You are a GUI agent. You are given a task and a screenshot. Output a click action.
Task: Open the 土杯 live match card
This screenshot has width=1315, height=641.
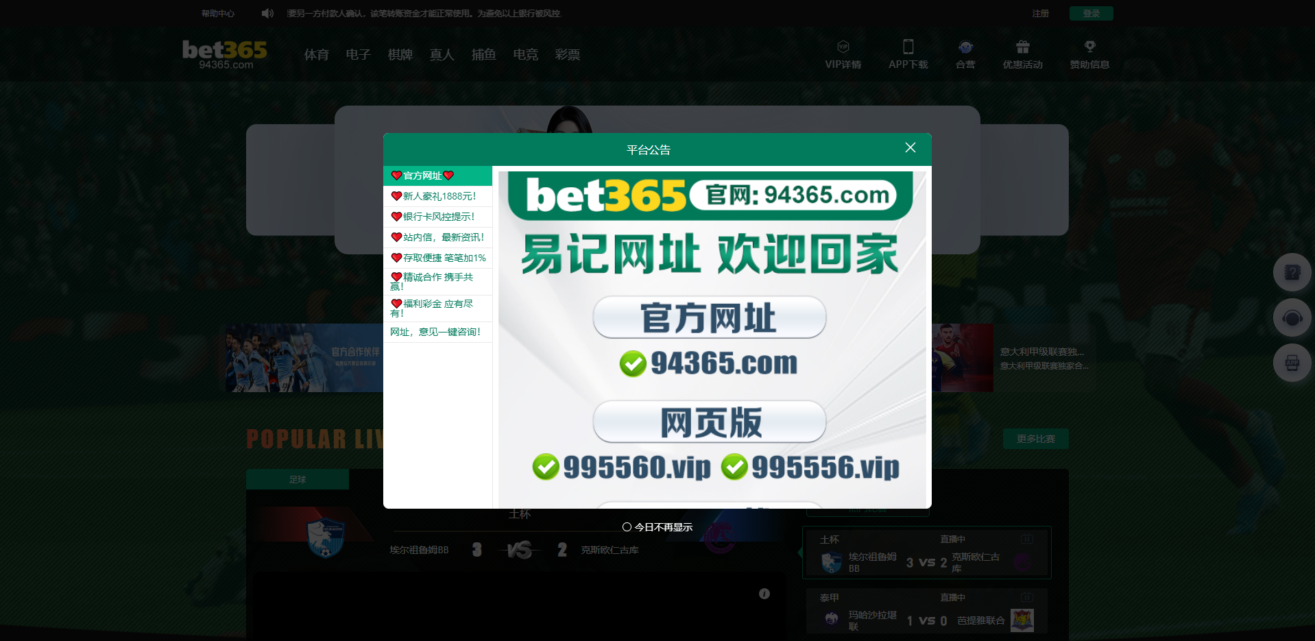click(927, 553)
